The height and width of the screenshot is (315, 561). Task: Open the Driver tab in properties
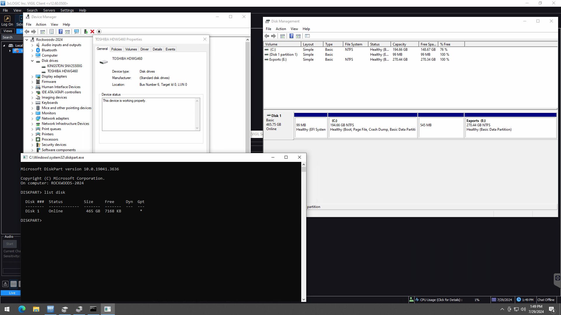tap(144, 49)
